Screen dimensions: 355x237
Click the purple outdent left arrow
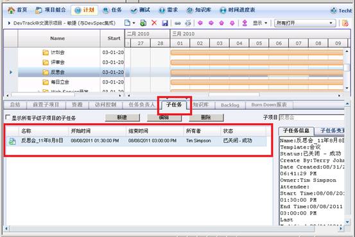(x=200, y=23)
